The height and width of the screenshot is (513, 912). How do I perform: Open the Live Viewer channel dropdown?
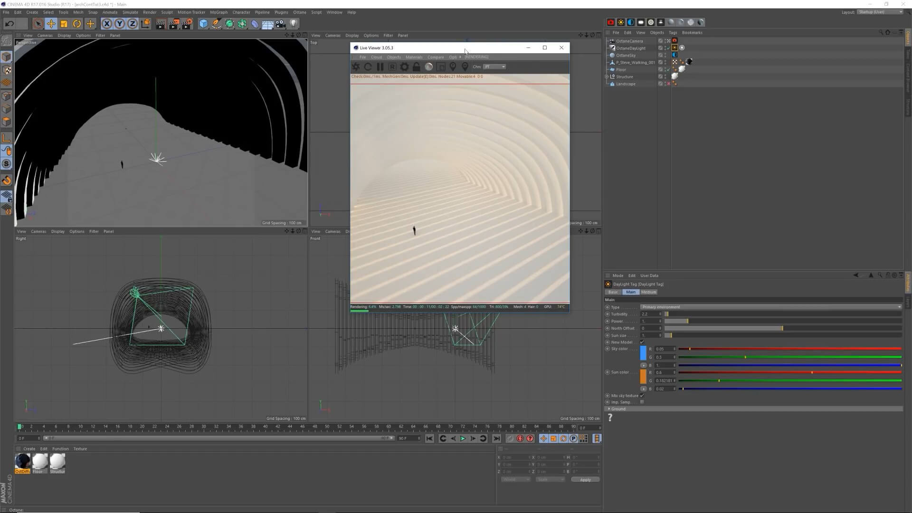(494, 67)
